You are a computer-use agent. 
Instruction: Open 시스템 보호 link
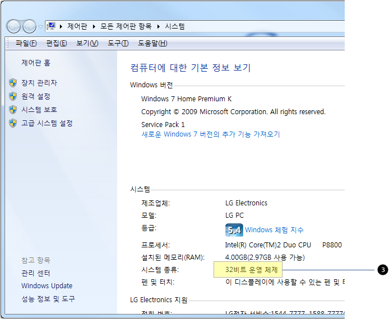(x=39, y=110)
